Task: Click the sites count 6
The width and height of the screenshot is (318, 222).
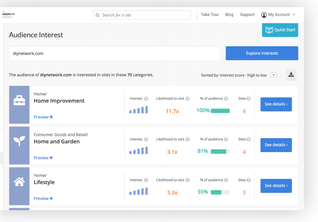Action: coord(244,111)
